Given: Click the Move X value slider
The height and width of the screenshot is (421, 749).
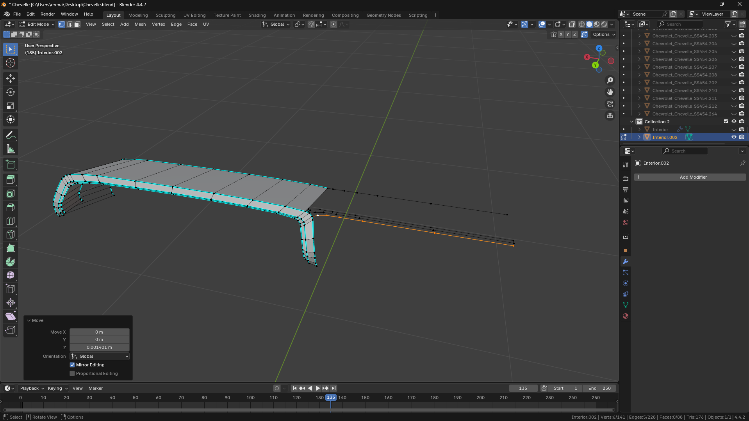Looking at the screenshot, I should click(x=100, y=332).
